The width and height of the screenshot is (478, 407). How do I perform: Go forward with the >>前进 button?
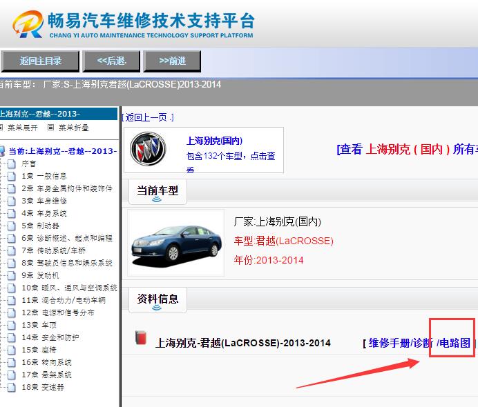click(x=172, y=61)
